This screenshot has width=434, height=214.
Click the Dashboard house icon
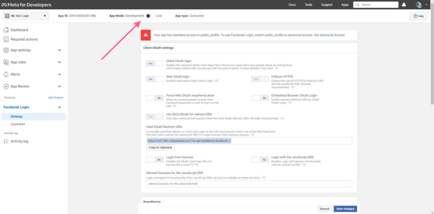(x=6, y=30)
